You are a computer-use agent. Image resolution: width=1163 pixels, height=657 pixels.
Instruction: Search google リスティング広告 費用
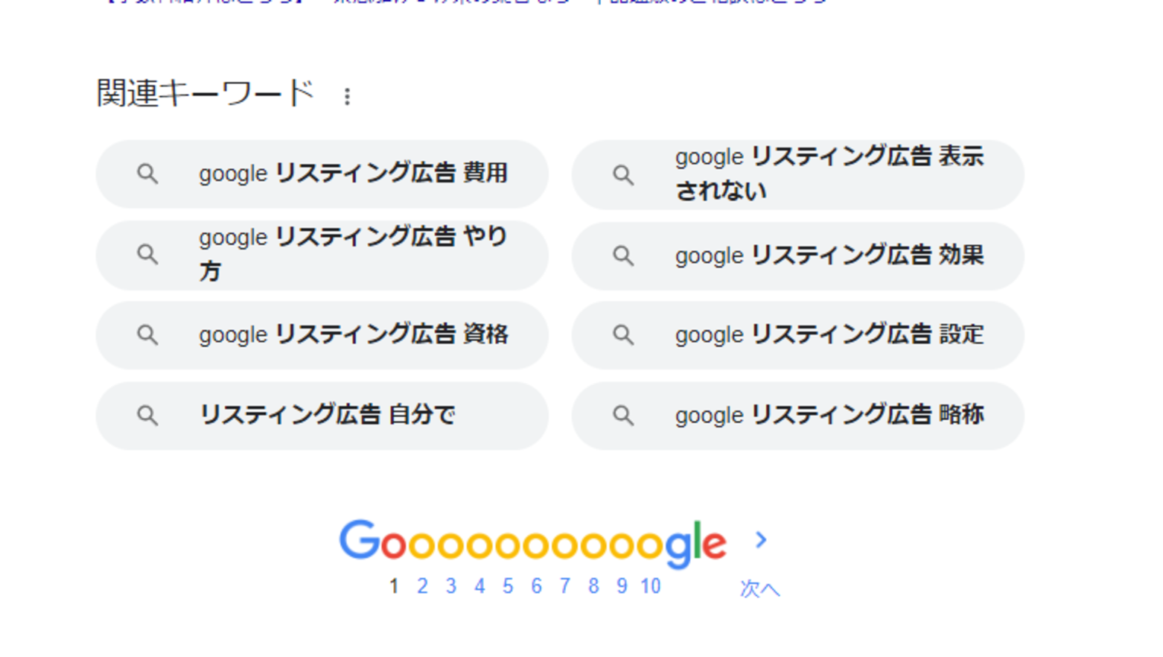coord(353,174)
